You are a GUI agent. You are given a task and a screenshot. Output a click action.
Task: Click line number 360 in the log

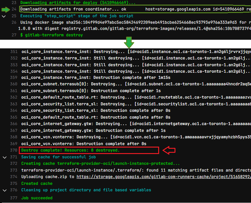pyautogui.click(x=14, y=84)
